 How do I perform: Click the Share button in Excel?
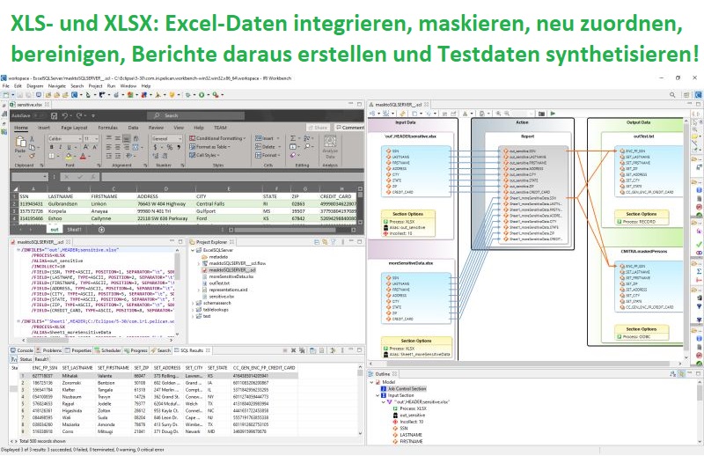(x=320, y=127)
